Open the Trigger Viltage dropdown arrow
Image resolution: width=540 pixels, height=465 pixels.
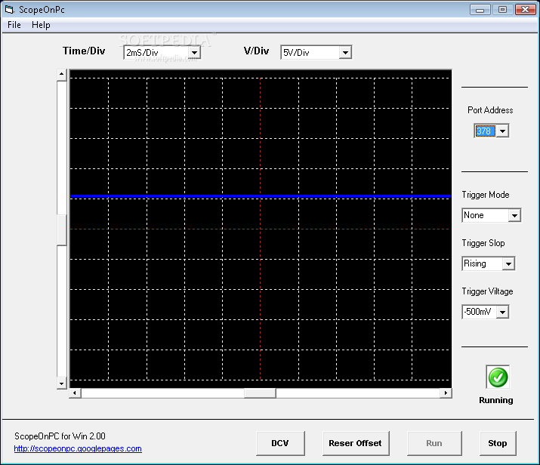point(503,313)
